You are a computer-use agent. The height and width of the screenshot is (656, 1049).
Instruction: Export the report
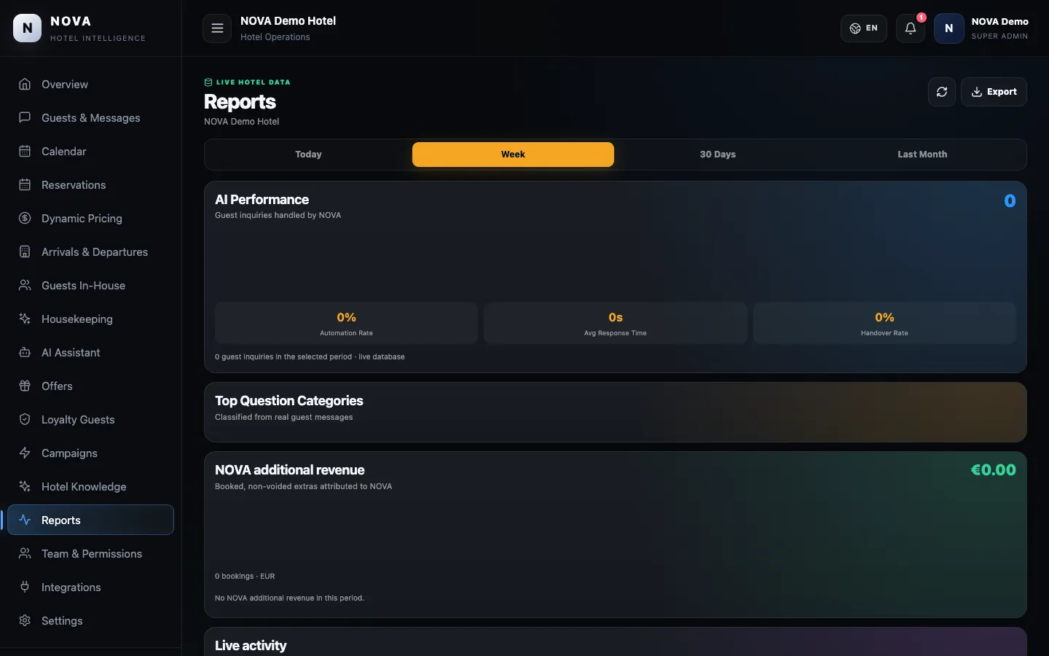click(994, 92)
